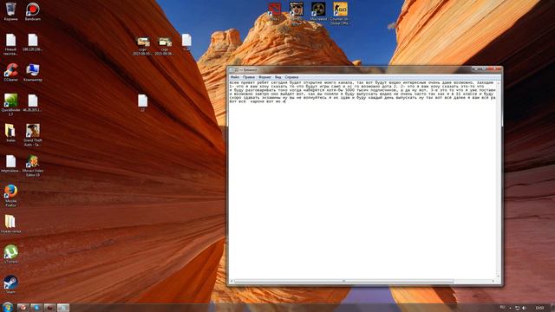
Task: Select the uTorrent desktop shortcut
Action: coord(10,254)
